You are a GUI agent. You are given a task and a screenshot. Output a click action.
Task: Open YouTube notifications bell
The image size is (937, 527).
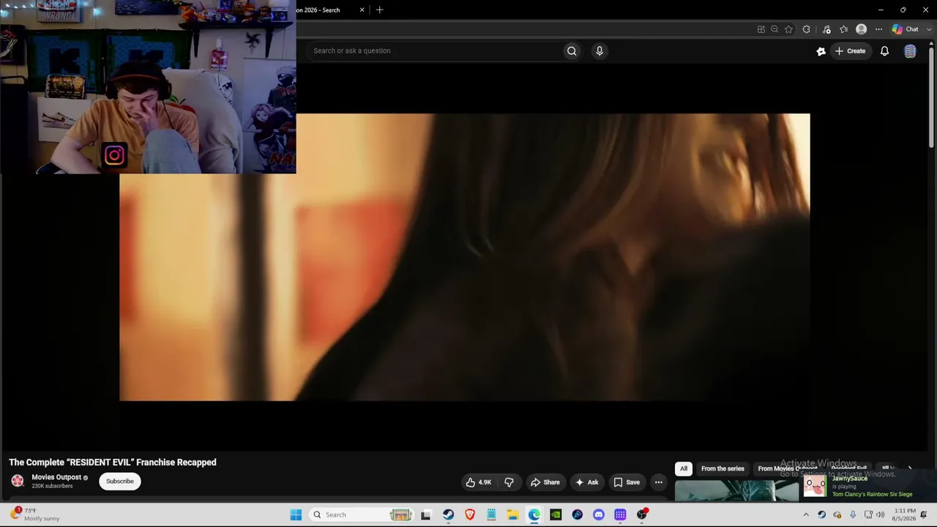884,51
